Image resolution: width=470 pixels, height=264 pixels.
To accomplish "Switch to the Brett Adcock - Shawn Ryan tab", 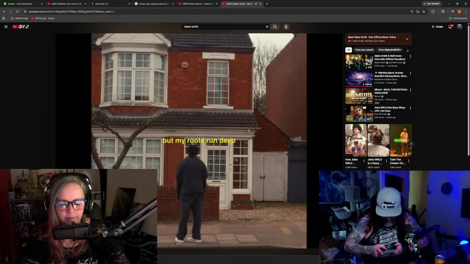I will [197, 4].
